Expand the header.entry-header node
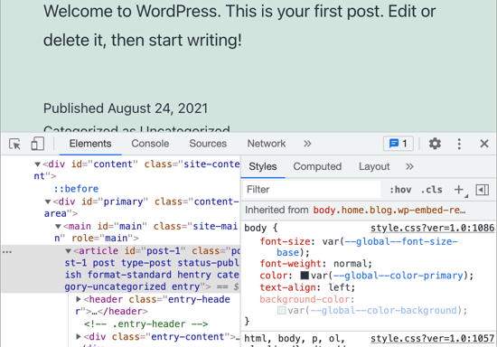 79,299
